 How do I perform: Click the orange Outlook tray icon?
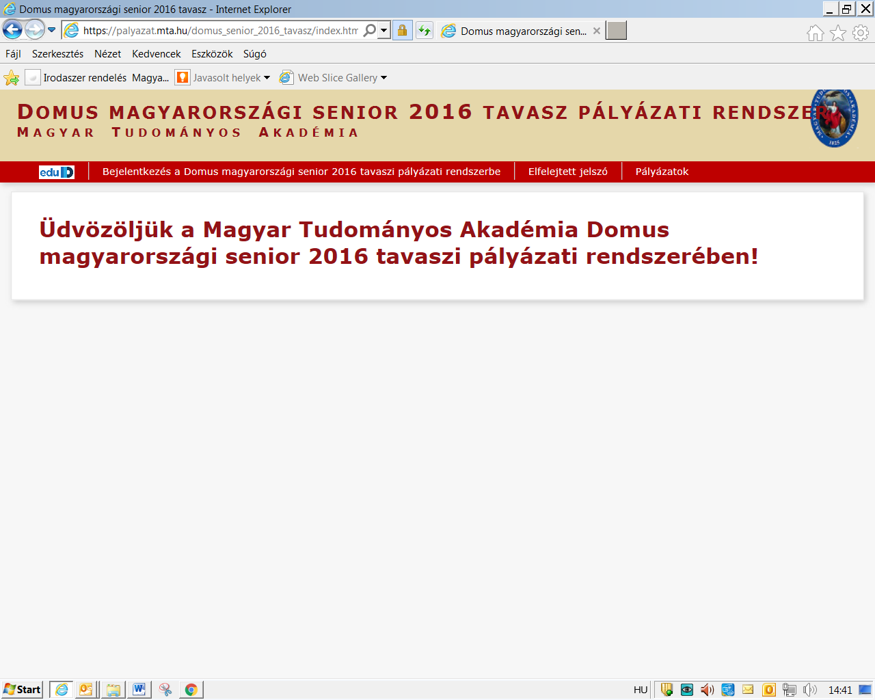pos(769,690)
